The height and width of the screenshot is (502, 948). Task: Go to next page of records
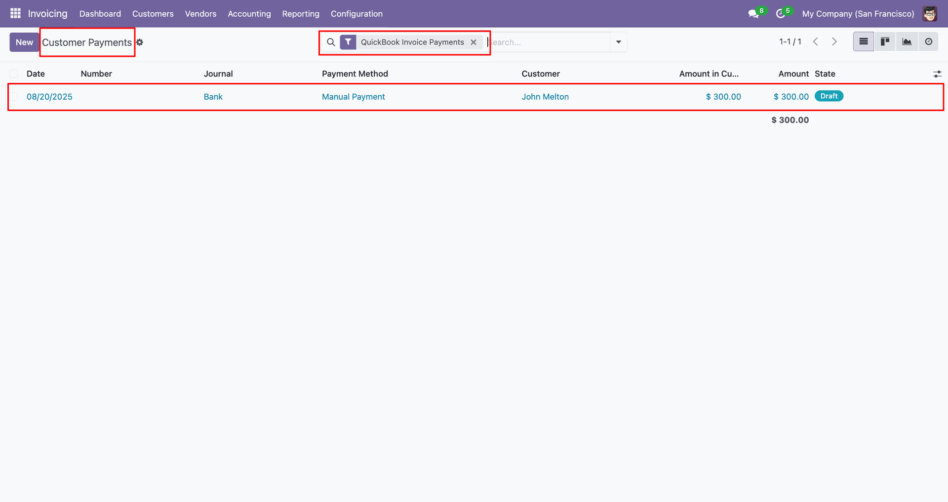(x=834, y=42)
